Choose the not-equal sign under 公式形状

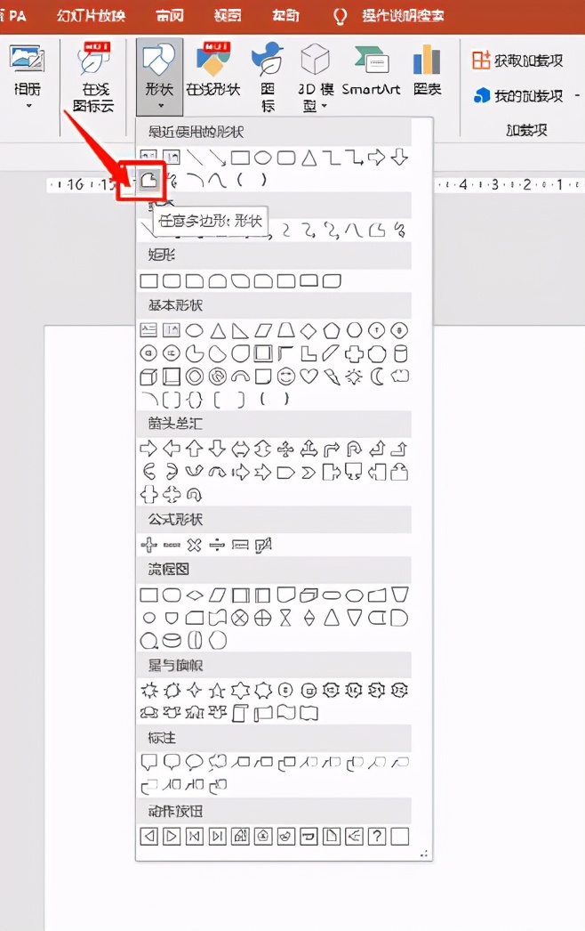point(263,545)
